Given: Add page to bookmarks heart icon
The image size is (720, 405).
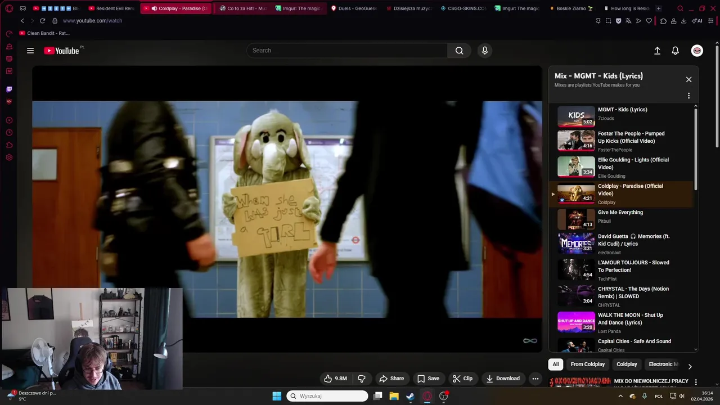Looking at the screenshot, I should [649, 21].
